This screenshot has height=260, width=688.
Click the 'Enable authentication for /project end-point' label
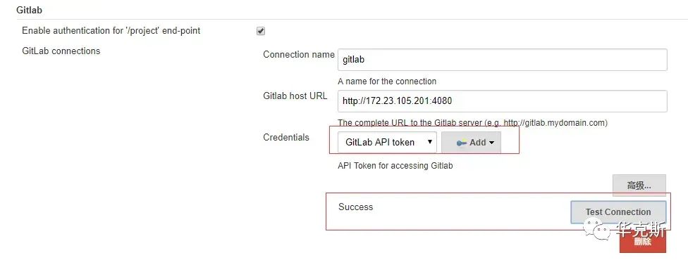[111, 31]
